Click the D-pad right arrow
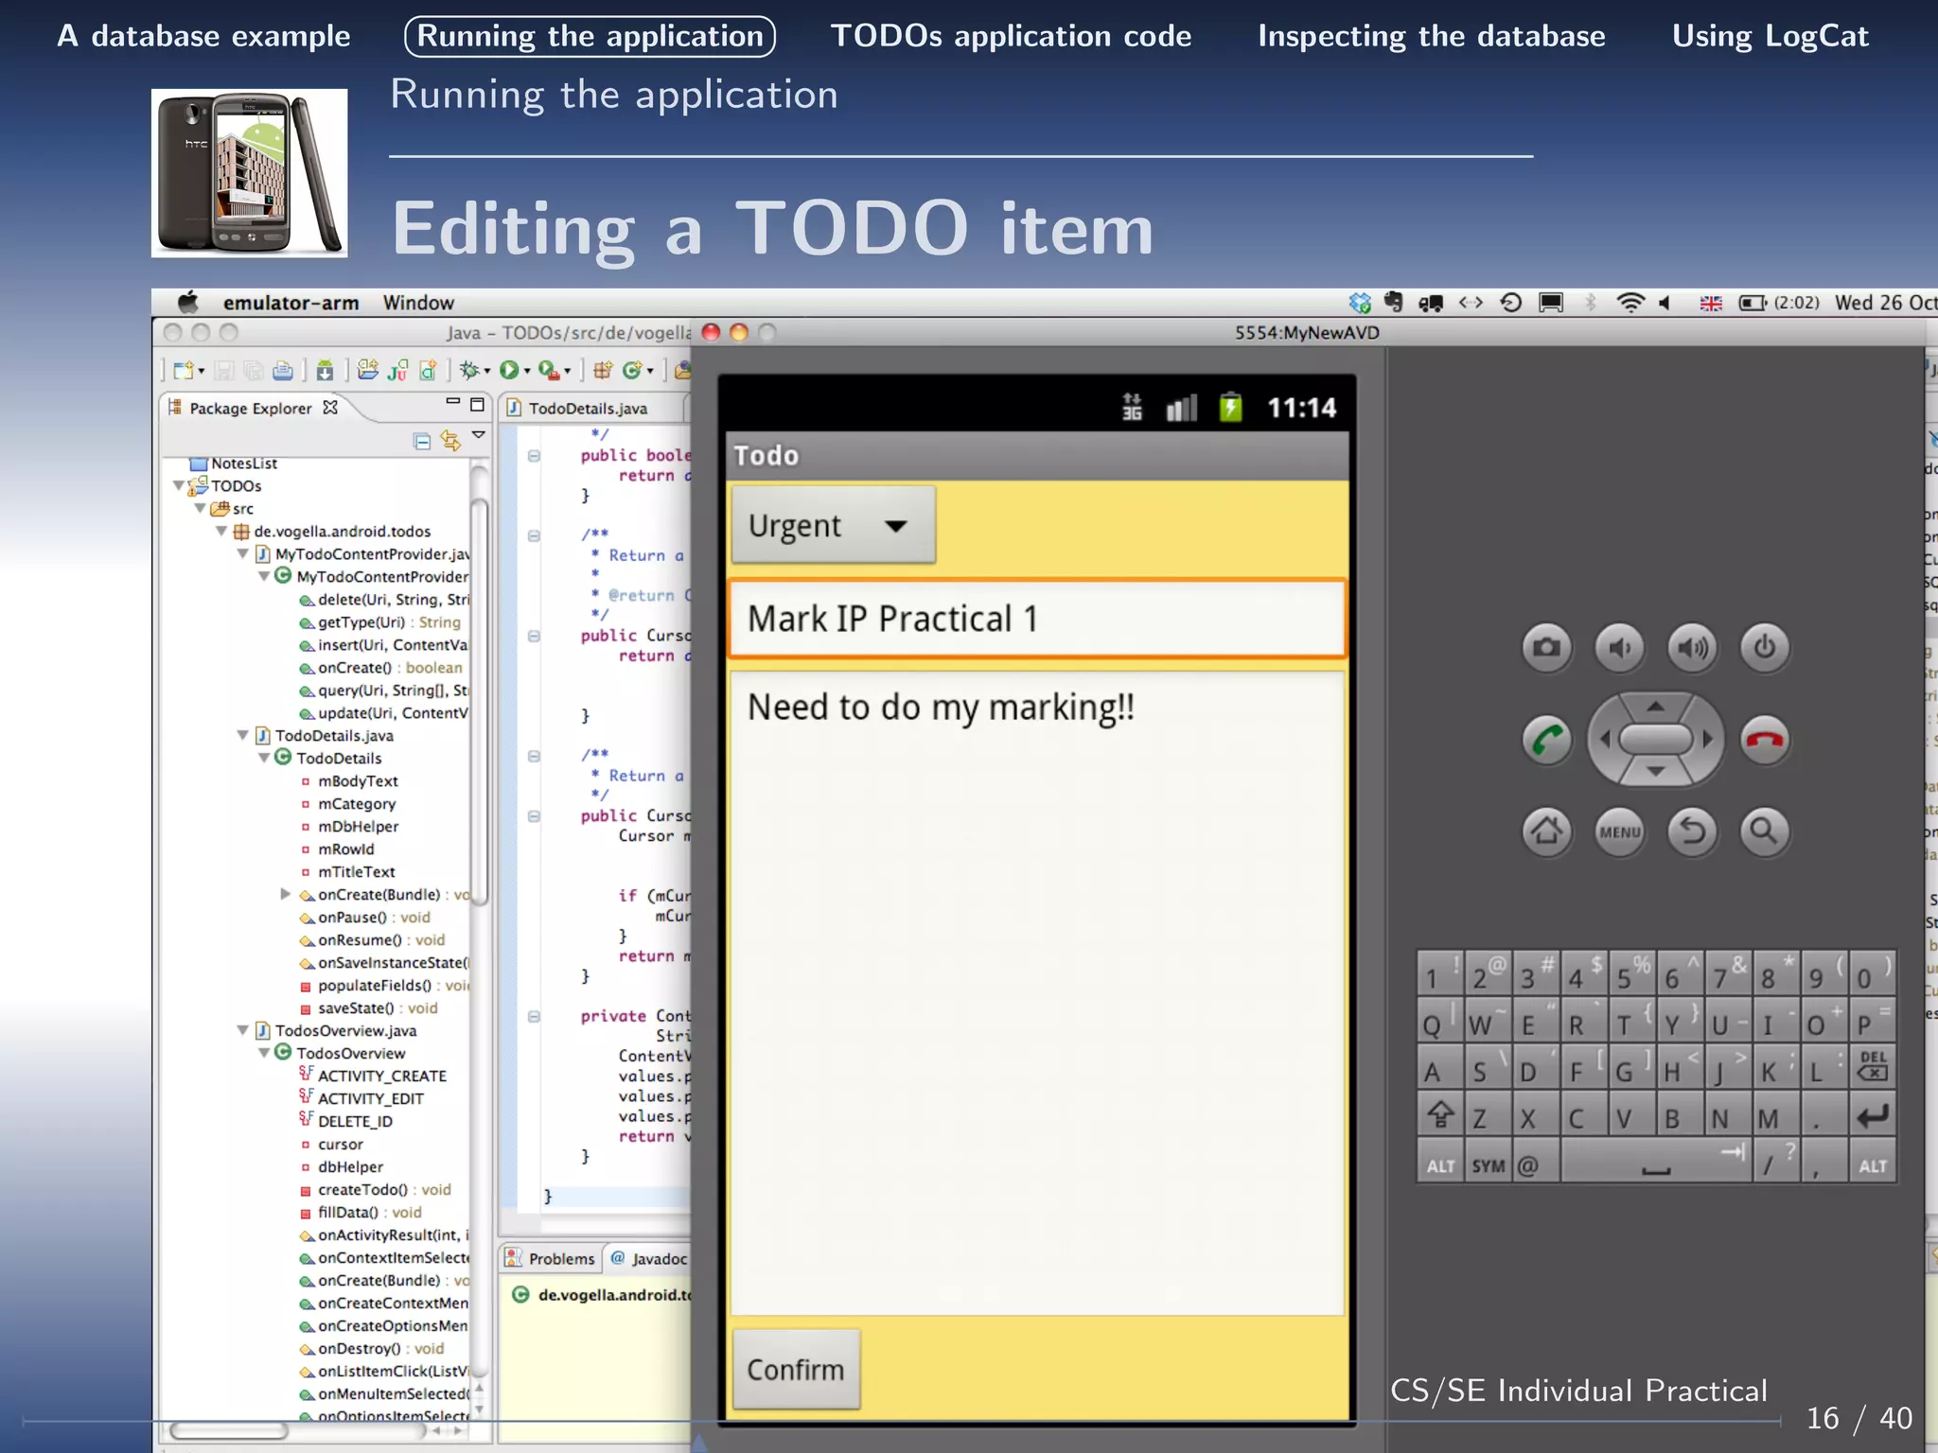 click(x=1707, y=739)
